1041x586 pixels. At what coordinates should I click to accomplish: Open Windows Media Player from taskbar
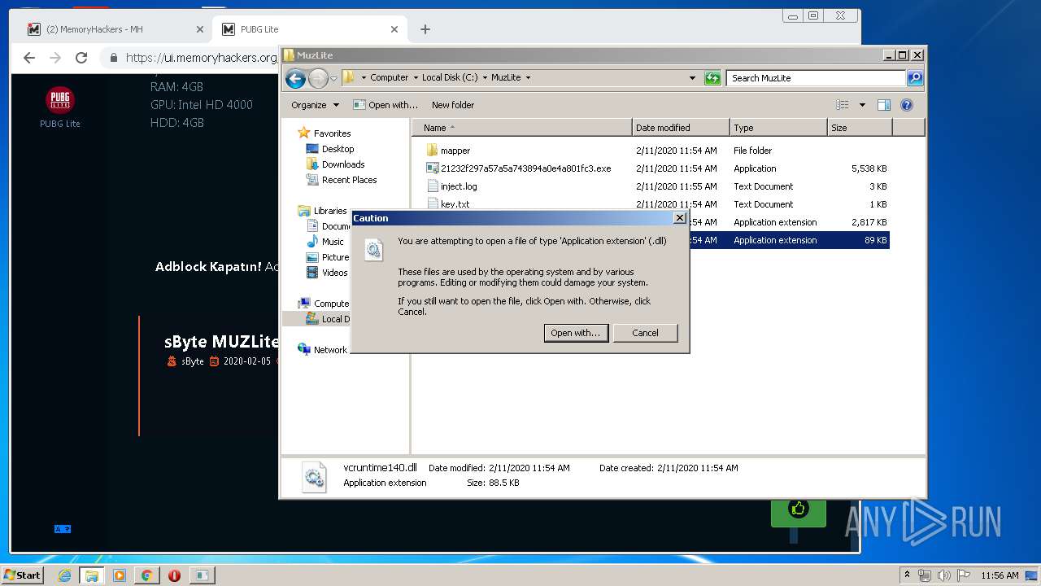[120, 575]
